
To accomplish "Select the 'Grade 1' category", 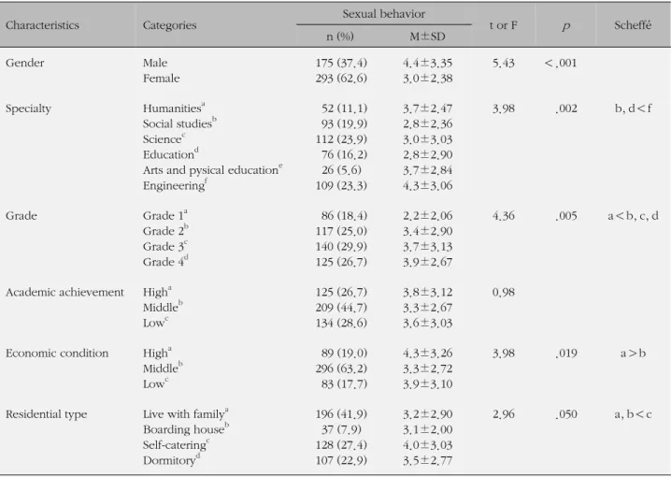I will [x=165, y=215].
